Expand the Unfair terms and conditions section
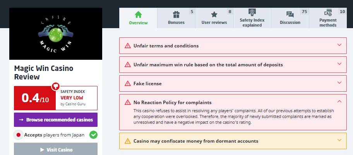353x155 pixels. click(339, 45)
